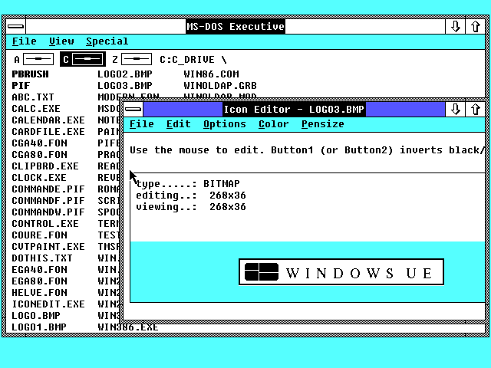
Task: Click the Icon Editor title bar
Action: (x=294, y=109)
